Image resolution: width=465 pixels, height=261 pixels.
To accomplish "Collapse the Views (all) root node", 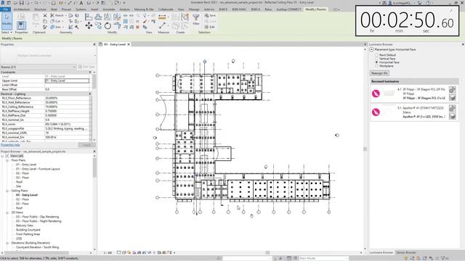I will point(2,156).
